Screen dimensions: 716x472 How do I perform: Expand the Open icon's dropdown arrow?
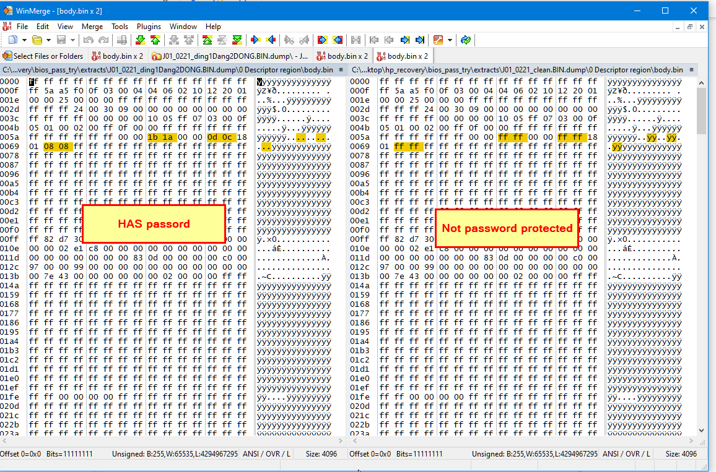coord(48,40)
